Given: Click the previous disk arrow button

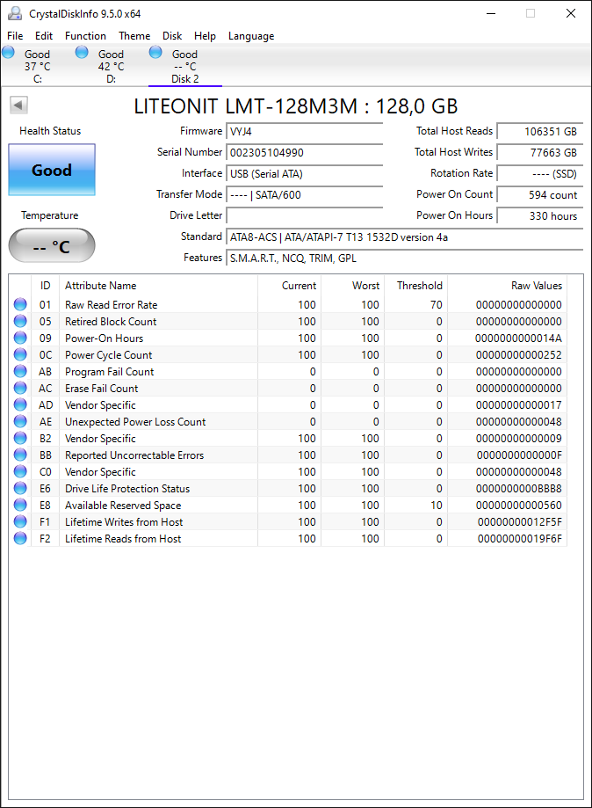Looking at the screenshot, I should click(18, 106).
